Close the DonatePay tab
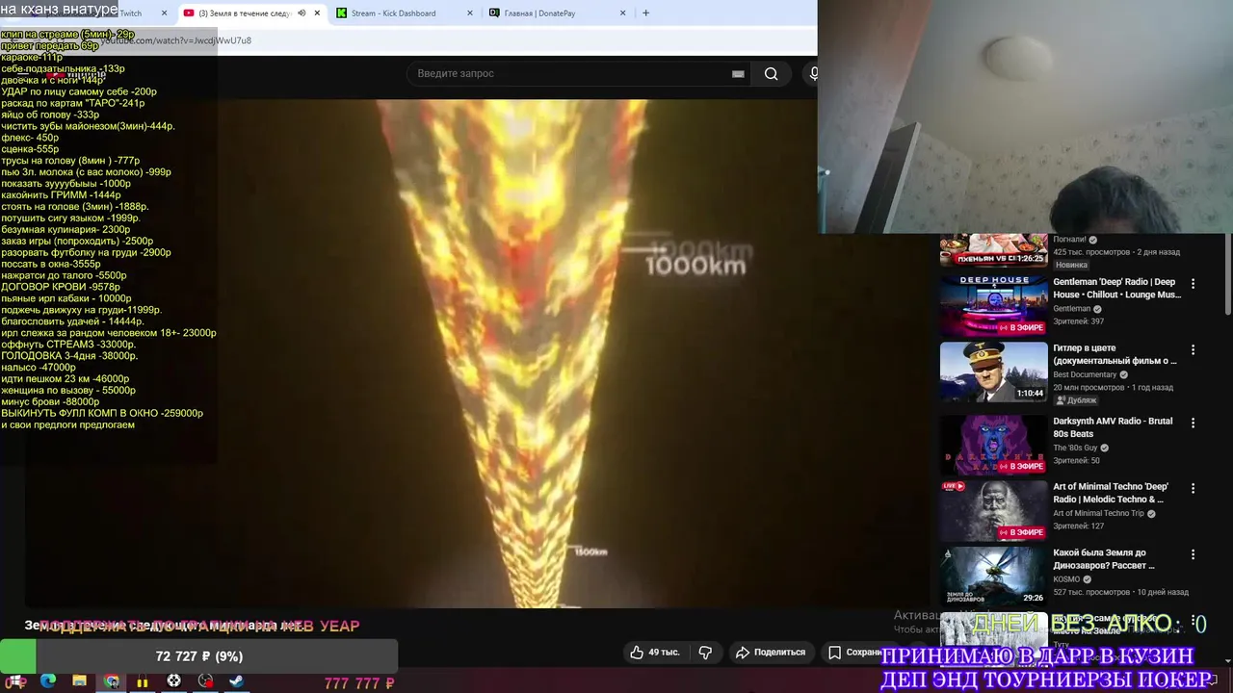The width and height of the screenshot is (1233, 693). pyautogui.click(x=622, y=13)
